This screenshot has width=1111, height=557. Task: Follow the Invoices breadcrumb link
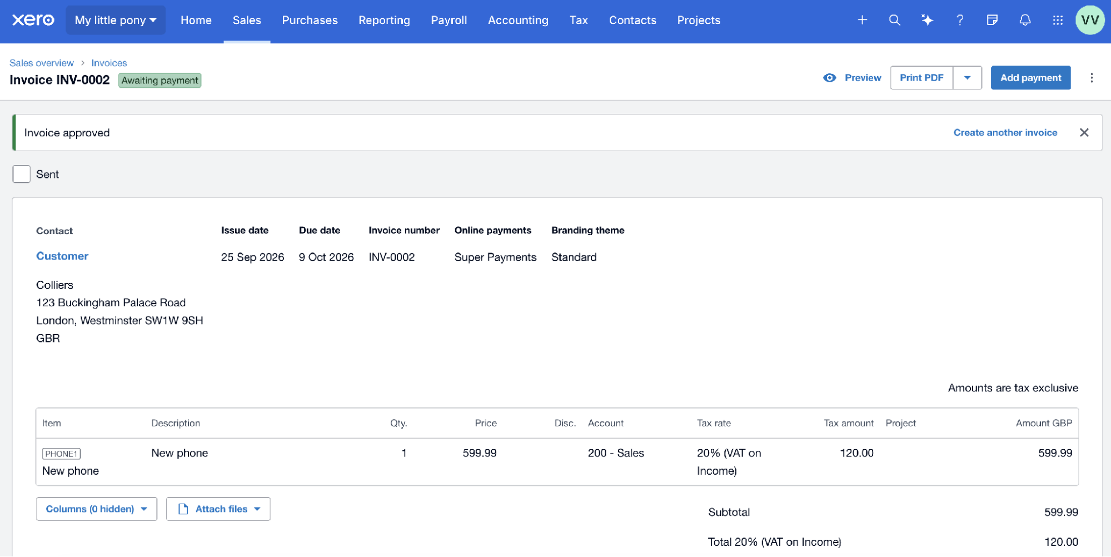click(109, 63)
